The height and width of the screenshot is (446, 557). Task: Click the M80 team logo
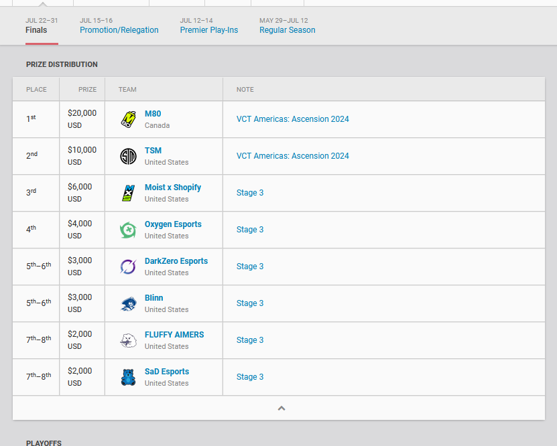(128, 119)
